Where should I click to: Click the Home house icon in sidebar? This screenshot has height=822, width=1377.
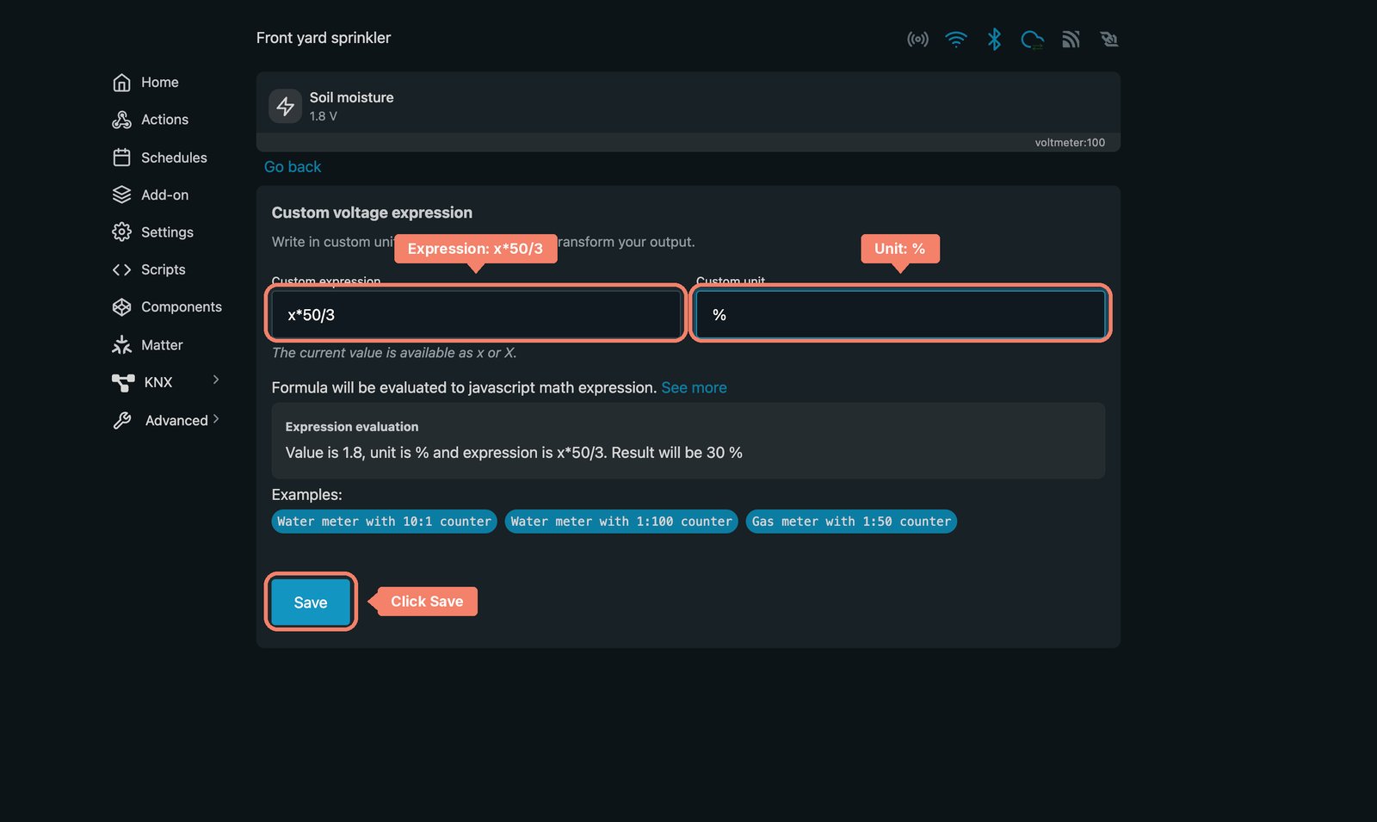tap(121, 83)
